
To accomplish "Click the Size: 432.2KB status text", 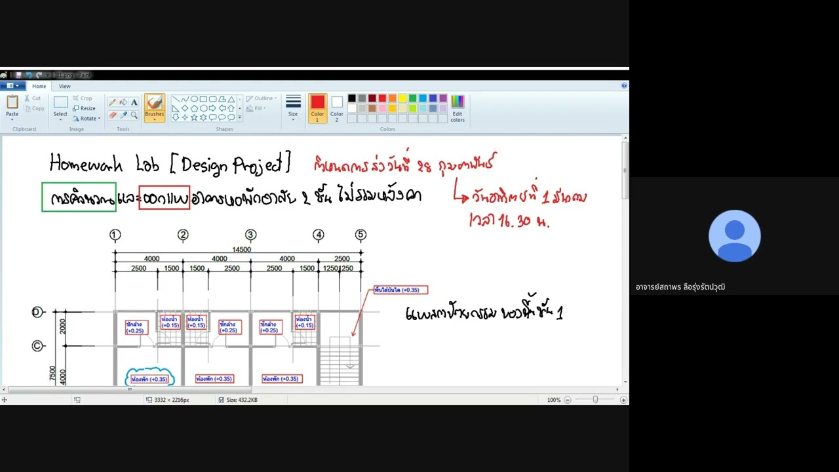I will coord(241,400).
